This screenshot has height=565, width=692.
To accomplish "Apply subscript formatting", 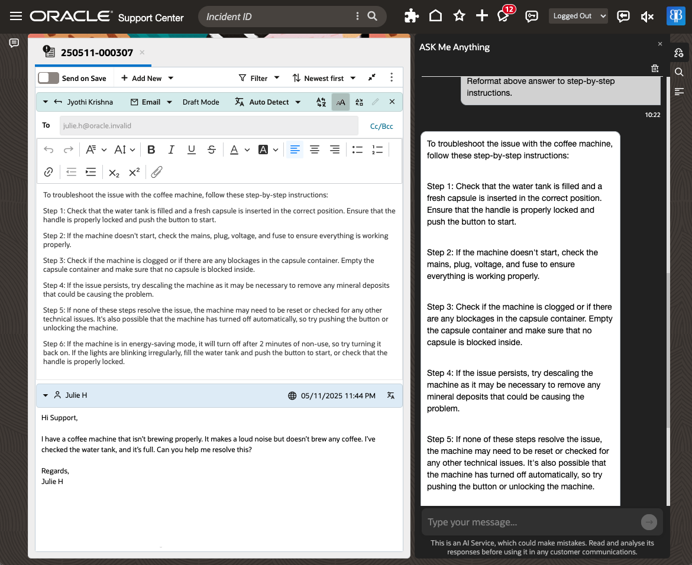I will point(114,173).
